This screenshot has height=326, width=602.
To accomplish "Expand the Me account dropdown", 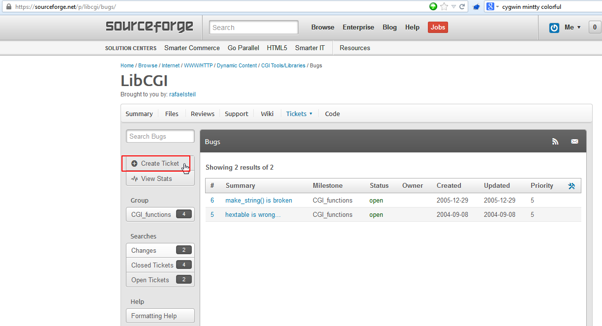I will [572, 28].
